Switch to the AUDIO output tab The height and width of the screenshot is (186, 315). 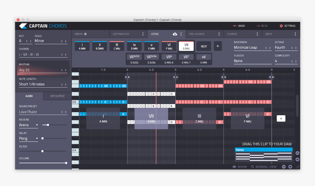pyautogui.click(x=29, y=96)
